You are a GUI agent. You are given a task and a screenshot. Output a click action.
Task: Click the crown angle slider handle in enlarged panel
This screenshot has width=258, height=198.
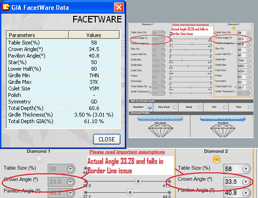pyautogui.click(x=138, y=181)
